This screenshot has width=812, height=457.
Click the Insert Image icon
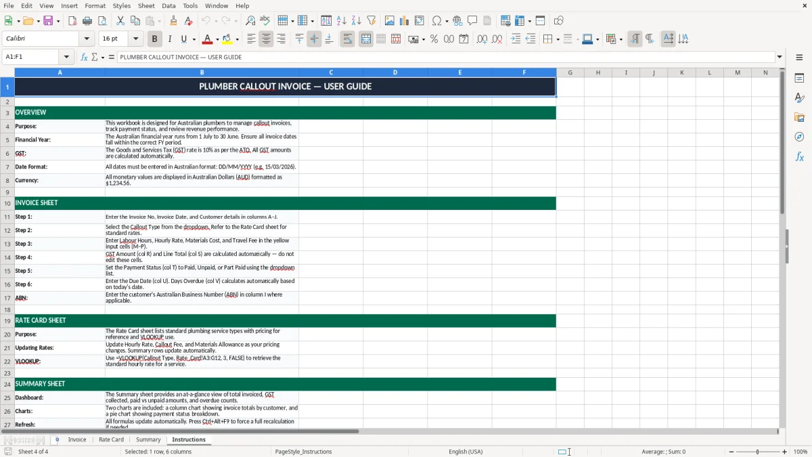tap(390, 21)
